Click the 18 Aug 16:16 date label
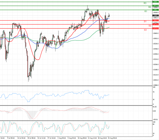The image size is (159, 140). (102, 138)
